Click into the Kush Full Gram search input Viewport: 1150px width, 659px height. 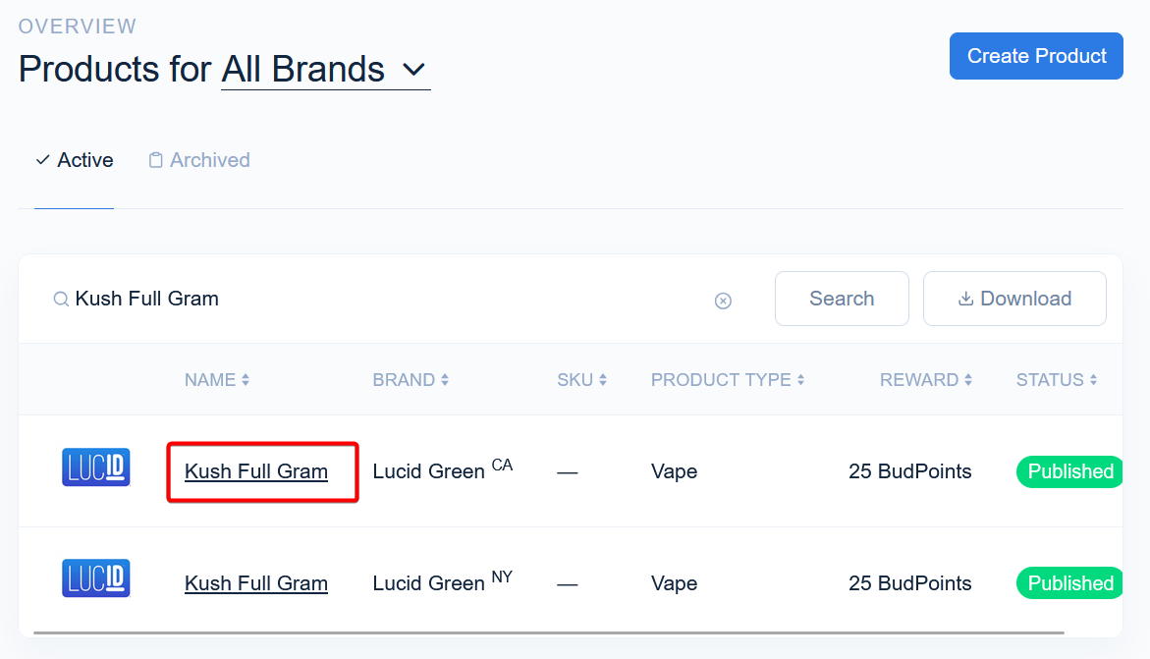(383, 299)
